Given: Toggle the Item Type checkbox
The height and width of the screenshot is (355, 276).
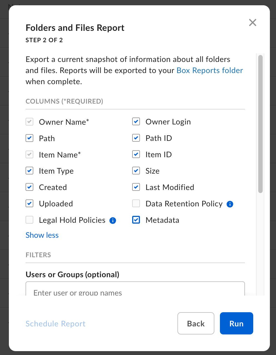Looking at the screenshot, I should [x=29, y=171].
